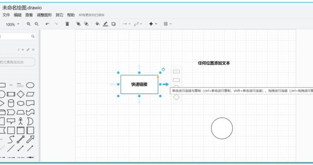Image resolution: width=313 pixels, height=165 pixels.
Task: Open the 调整图形 menu
Action: pos(44,15)
